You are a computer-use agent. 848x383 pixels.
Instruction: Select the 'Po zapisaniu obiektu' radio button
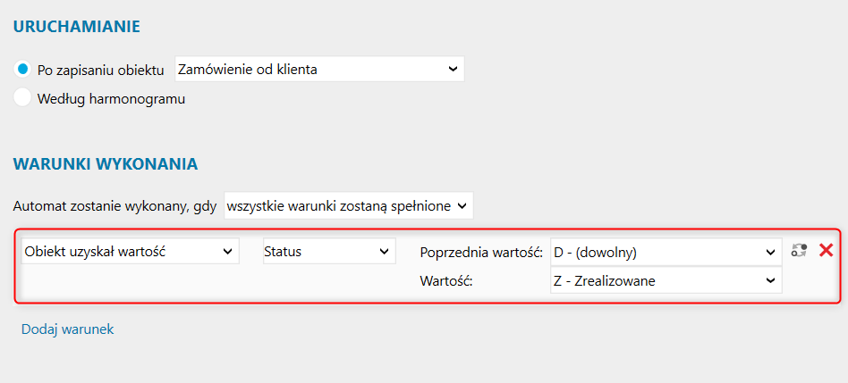tap(22, 69)
